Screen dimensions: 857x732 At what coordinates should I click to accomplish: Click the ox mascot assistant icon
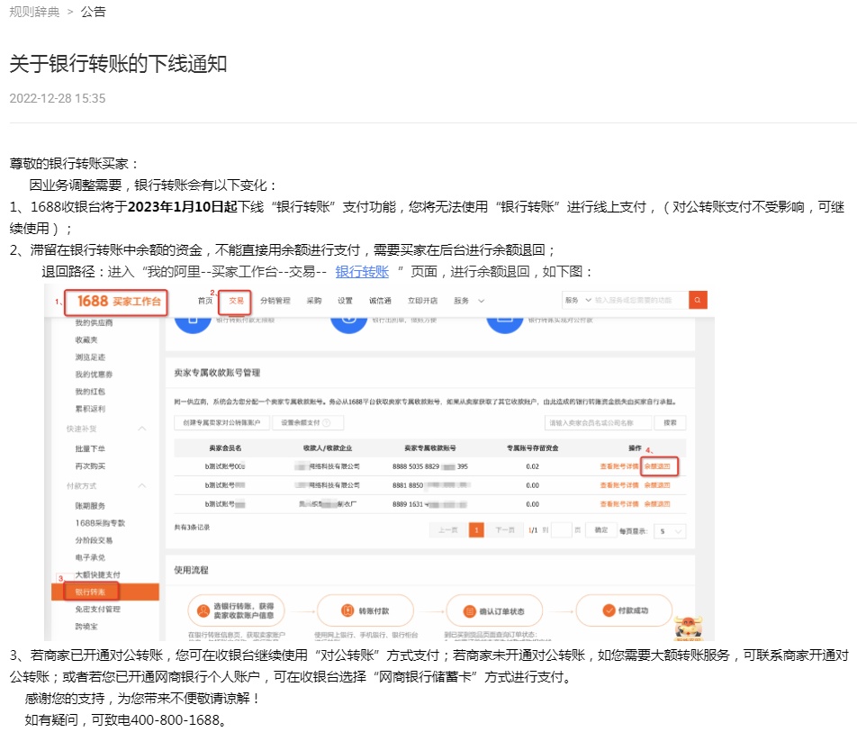tap(689, 627)
